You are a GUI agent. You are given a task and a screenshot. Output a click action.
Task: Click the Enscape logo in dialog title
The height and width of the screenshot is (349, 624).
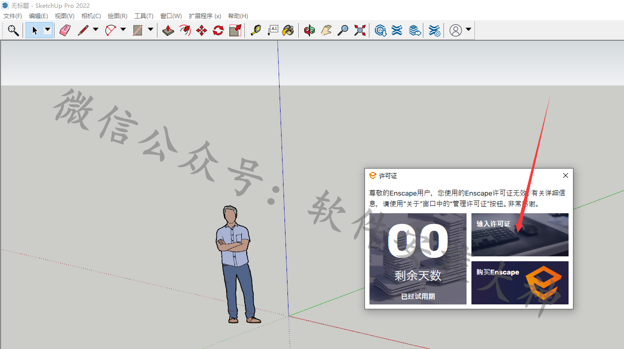(x=373, y=175)
